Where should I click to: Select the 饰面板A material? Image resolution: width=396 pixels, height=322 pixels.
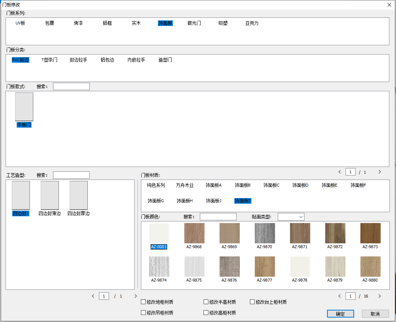tap(214, 185)
